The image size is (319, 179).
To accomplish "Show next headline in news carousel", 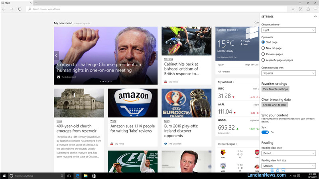I will point(155,55).
